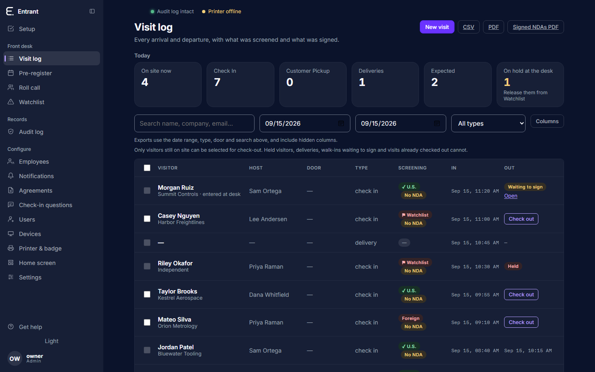595x372 pixels.
Task: Click the Printer & badge printer icon
Action: [x=11, y=248]
